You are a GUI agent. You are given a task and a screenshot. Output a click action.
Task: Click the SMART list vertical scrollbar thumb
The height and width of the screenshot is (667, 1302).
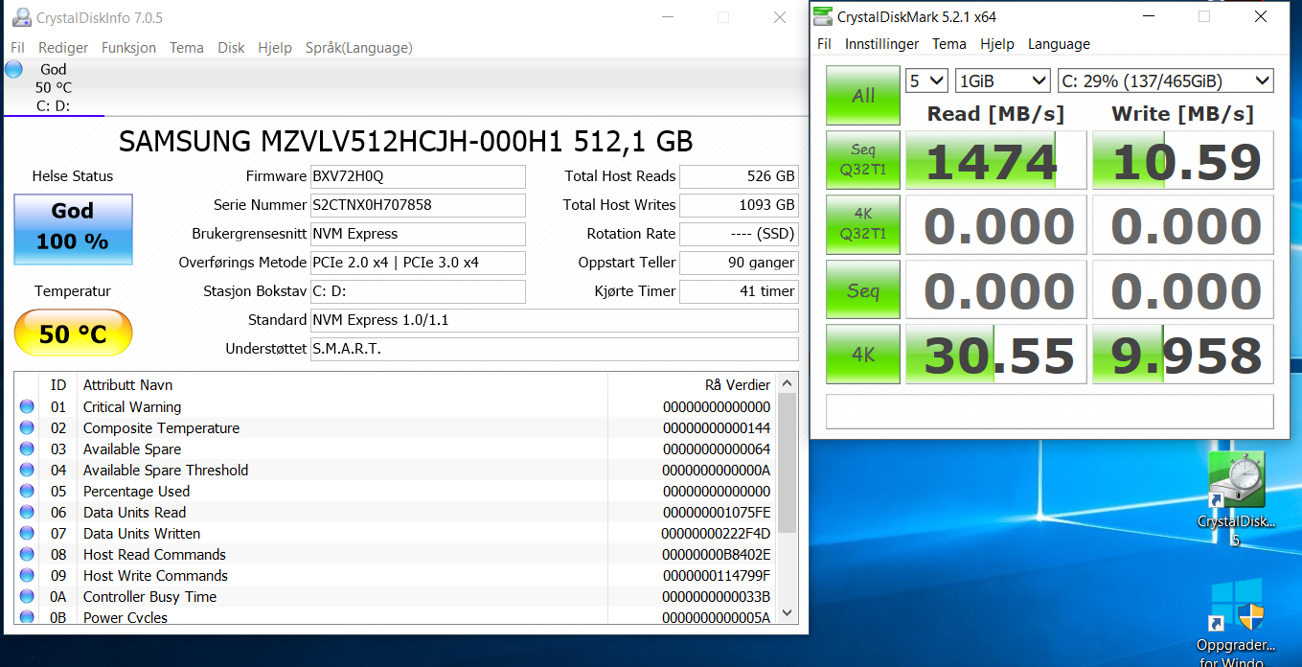[788, 463]
